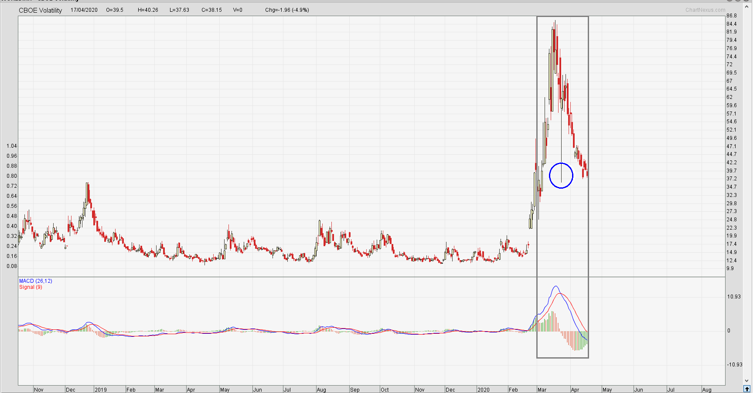The height and width of the screenshot is (393, 753).
Task: Click the low price L=37.63
Action: click(179, 10)
